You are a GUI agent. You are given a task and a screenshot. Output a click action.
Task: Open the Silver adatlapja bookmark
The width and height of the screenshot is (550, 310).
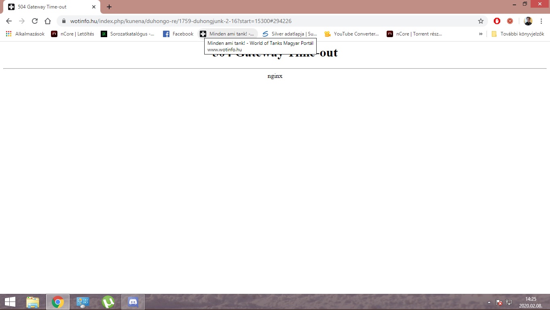point(290,34)
